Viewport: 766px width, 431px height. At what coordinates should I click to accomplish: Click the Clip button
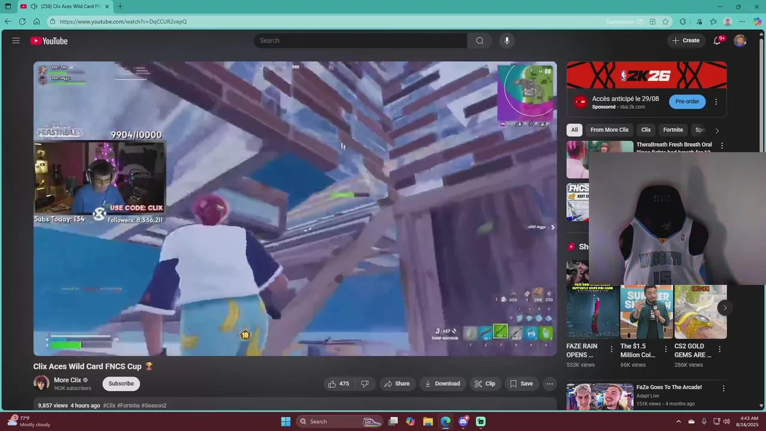[x=485, y=384]
